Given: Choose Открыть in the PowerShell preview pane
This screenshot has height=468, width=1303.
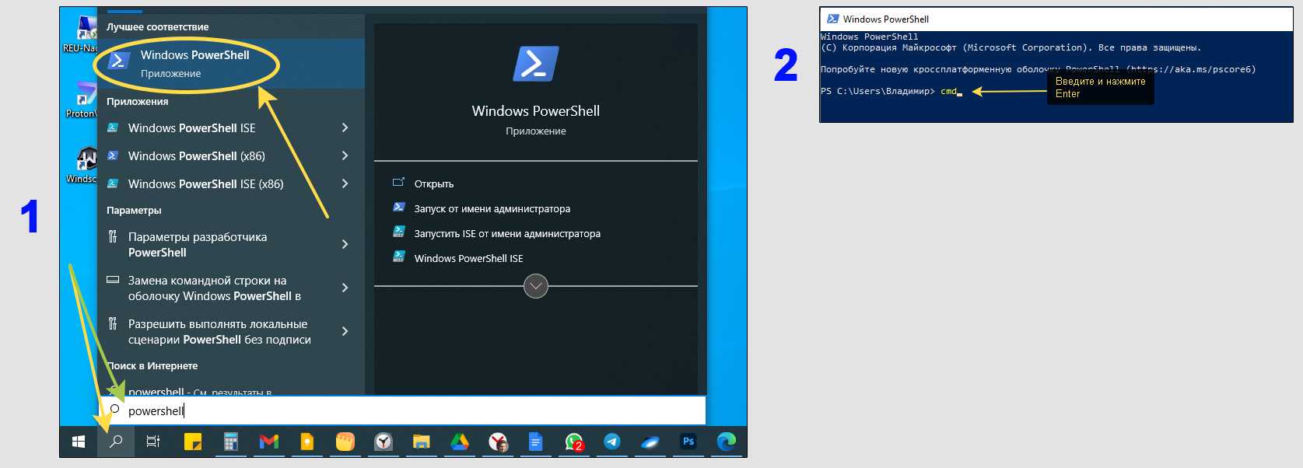Looking at the screenshot, I should [433, 183].
